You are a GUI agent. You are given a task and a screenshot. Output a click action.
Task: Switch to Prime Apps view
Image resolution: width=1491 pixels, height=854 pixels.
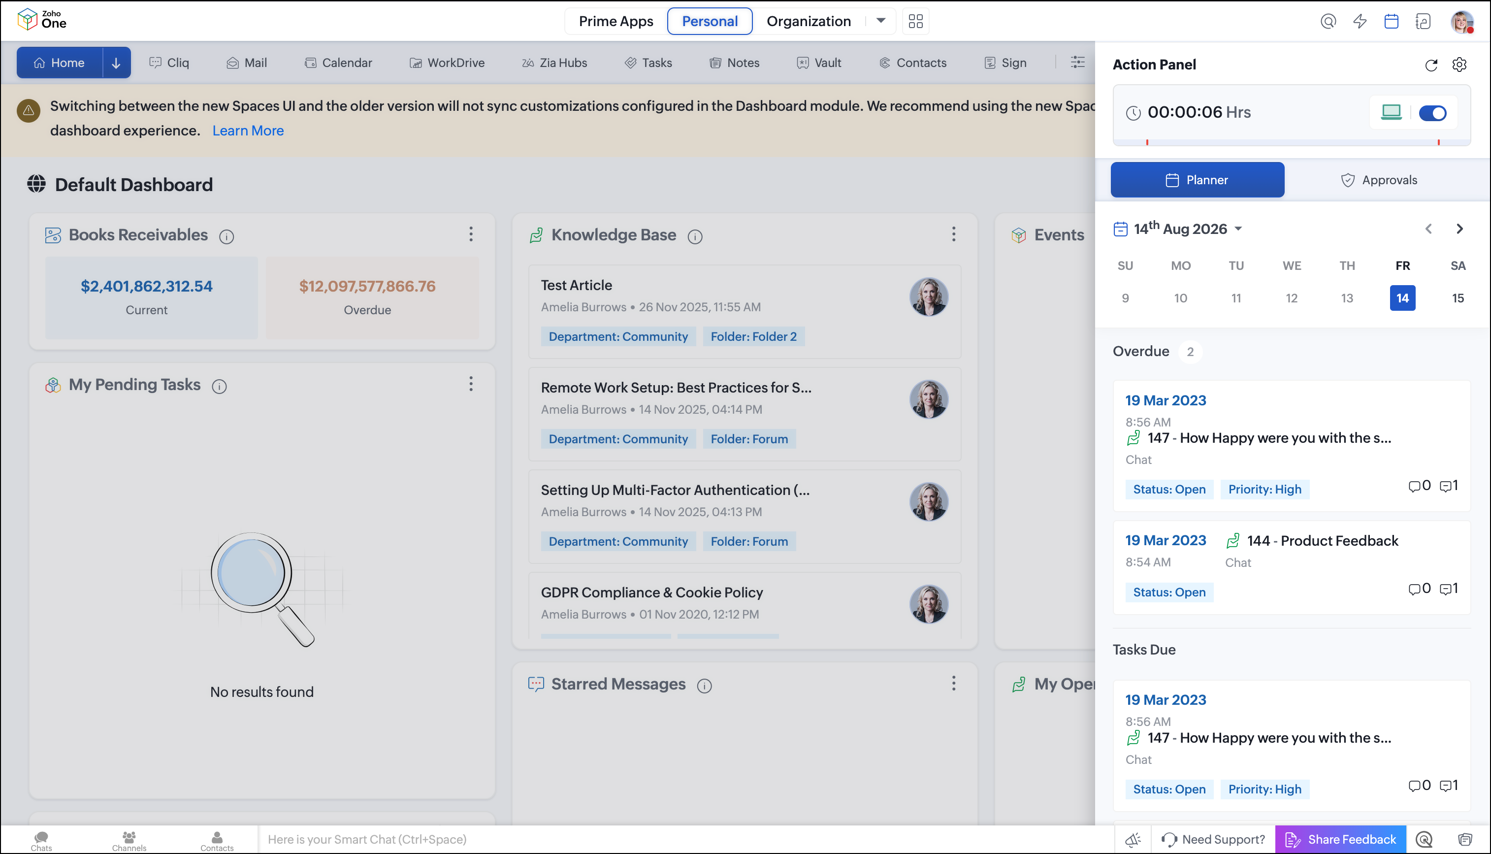616,21
